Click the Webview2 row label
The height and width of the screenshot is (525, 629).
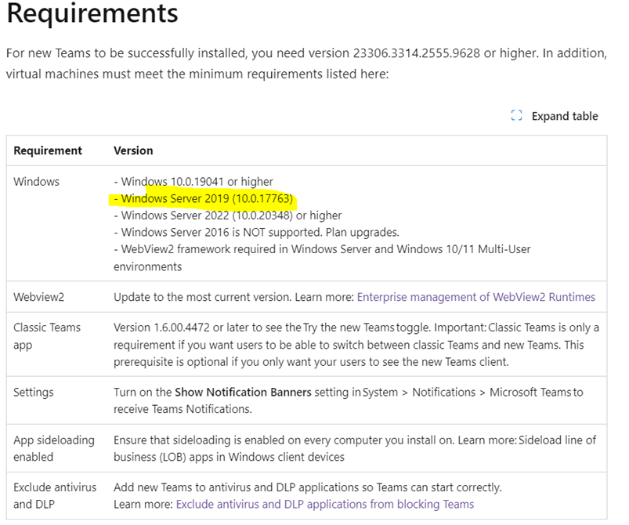point(39,297)
